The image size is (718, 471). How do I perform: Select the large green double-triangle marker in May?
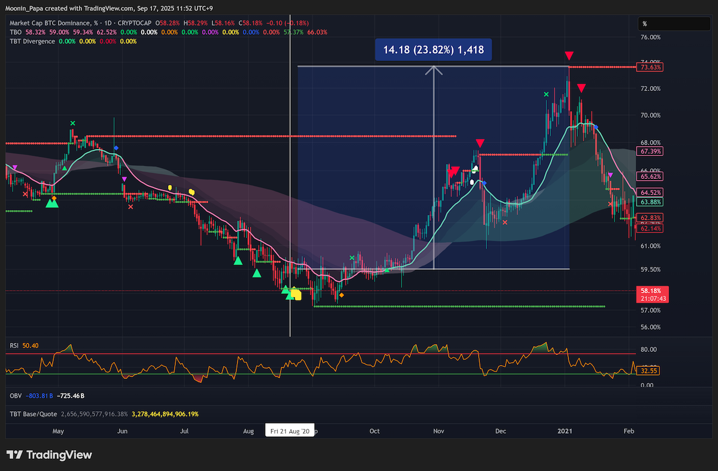tap(53, 203)
